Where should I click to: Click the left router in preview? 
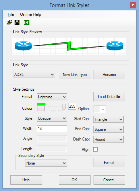(x=23, y=46)
